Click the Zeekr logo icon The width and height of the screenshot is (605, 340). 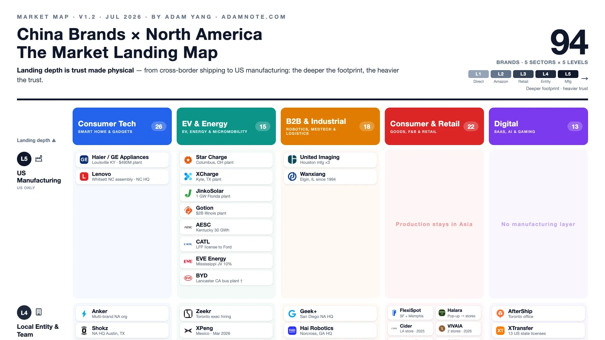coord(188,314)
